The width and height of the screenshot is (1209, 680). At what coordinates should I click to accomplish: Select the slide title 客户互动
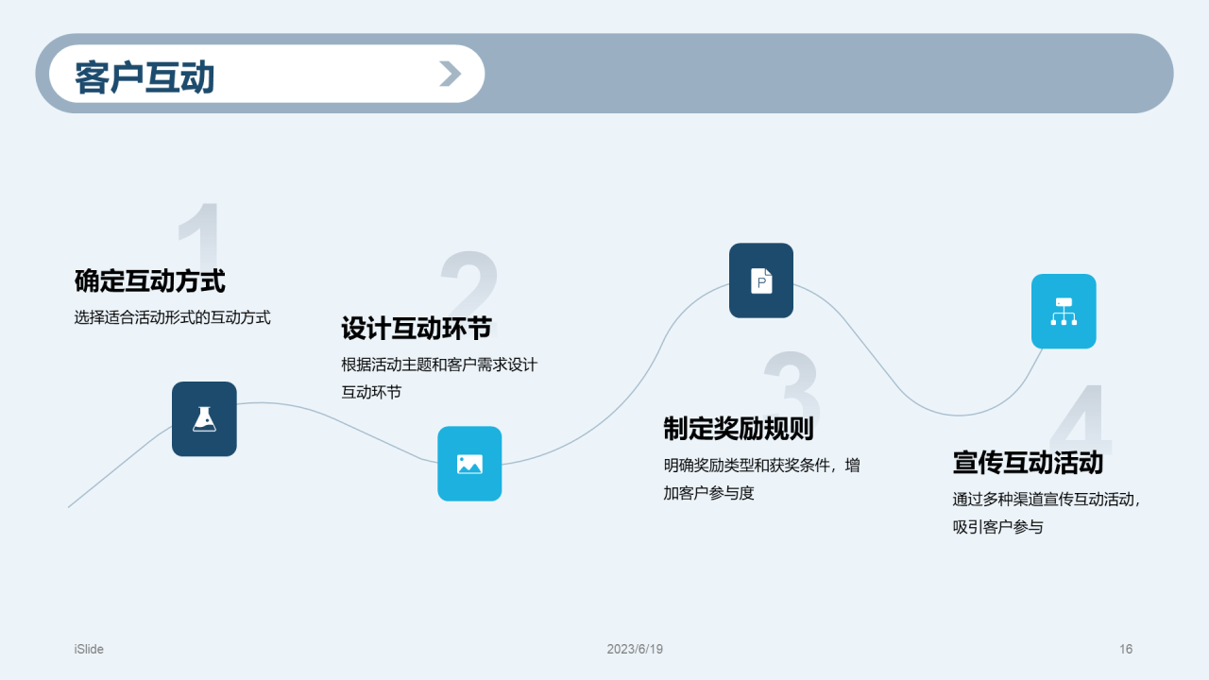(145, 77)
